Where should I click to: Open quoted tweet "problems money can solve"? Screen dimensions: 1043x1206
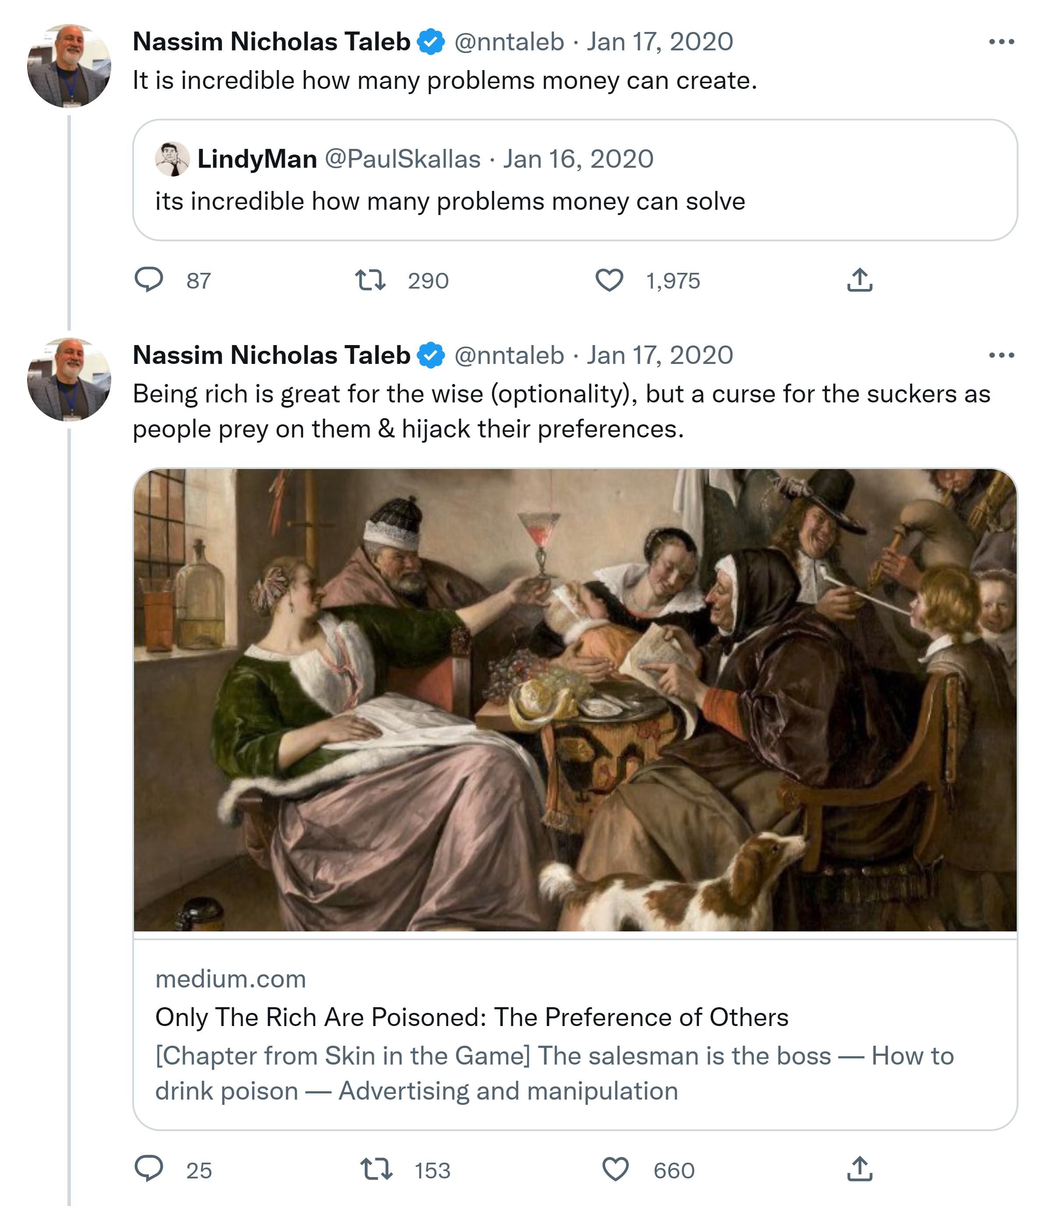point(450,202)
